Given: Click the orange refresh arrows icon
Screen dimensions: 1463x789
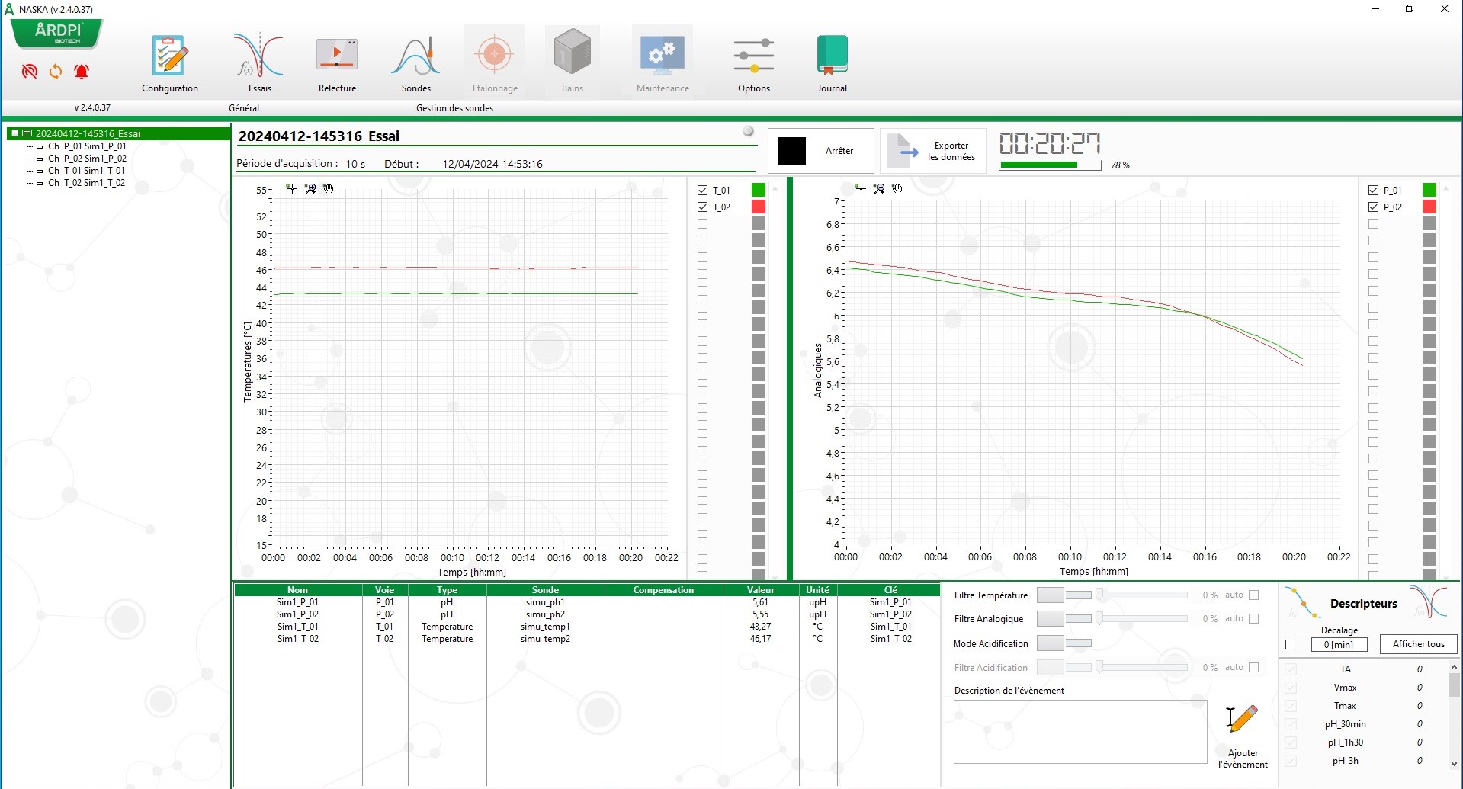Looking at the screenshot, I should (56, 72).
